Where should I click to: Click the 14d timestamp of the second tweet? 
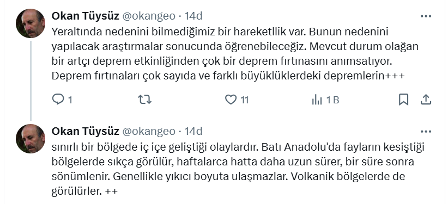coord(193,131)
